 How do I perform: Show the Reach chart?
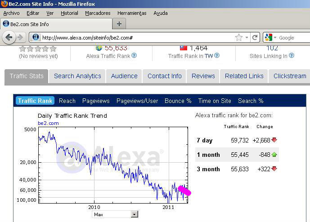pyautogui.click(x=67, y=101)
